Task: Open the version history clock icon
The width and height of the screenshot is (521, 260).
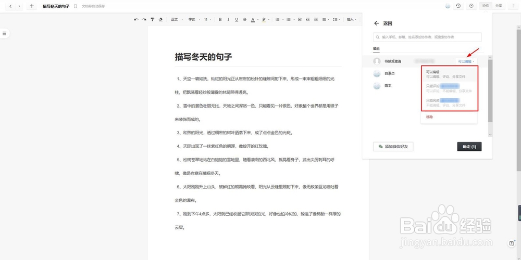Action: 458,6
